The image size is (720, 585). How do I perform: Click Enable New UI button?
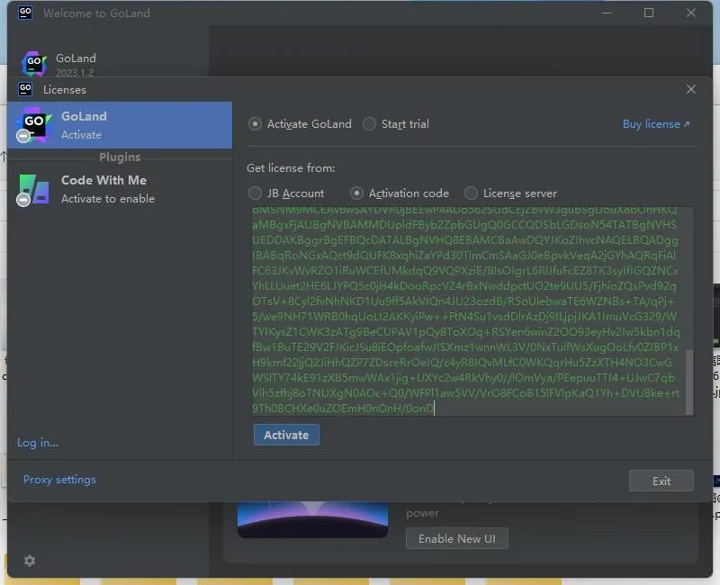pyautogui.click(x=457, y=538)
